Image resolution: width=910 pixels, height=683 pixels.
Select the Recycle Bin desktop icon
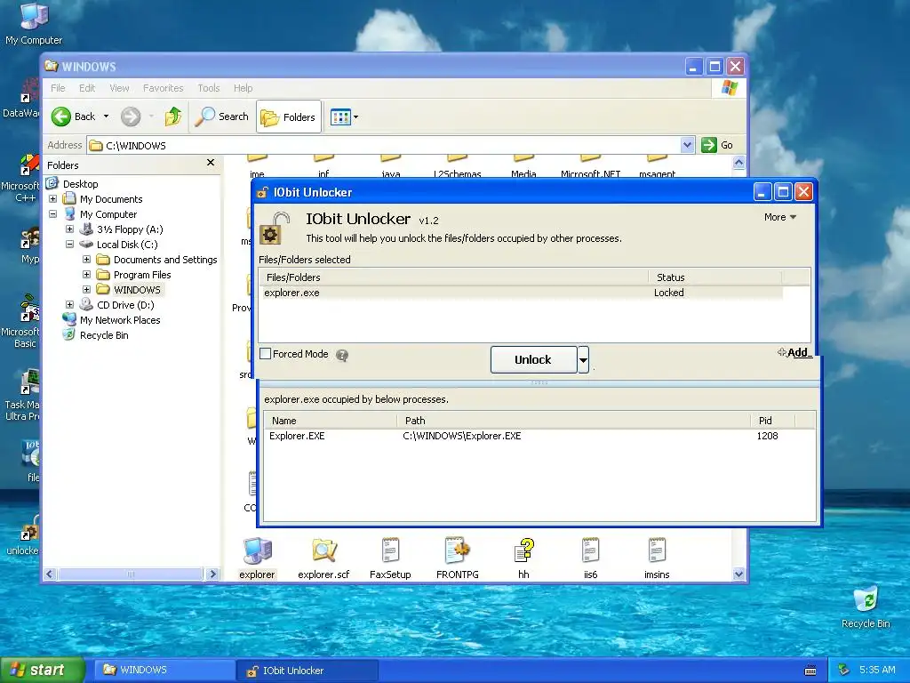tap(866, 607)
